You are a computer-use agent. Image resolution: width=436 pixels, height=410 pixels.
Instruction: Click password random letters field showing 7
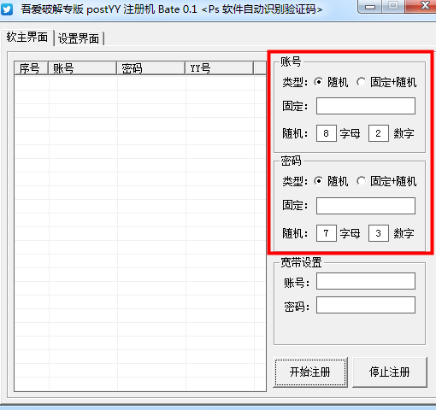click(x=327, y=233)
